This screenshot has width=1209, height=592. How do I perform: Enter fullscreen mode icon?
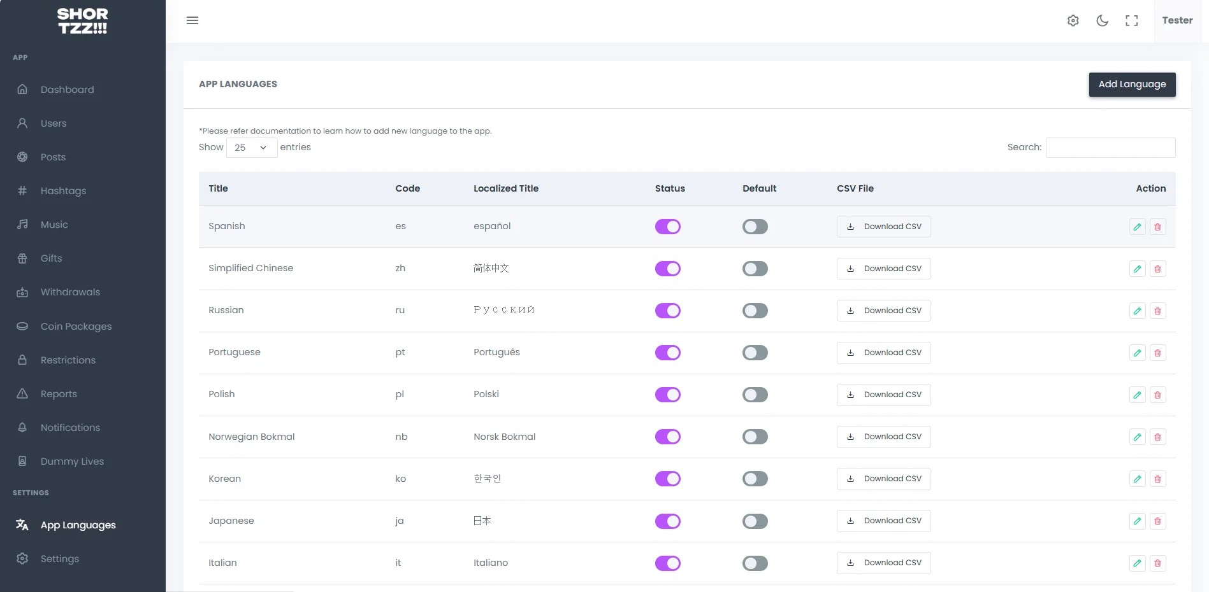point(1131,20)
